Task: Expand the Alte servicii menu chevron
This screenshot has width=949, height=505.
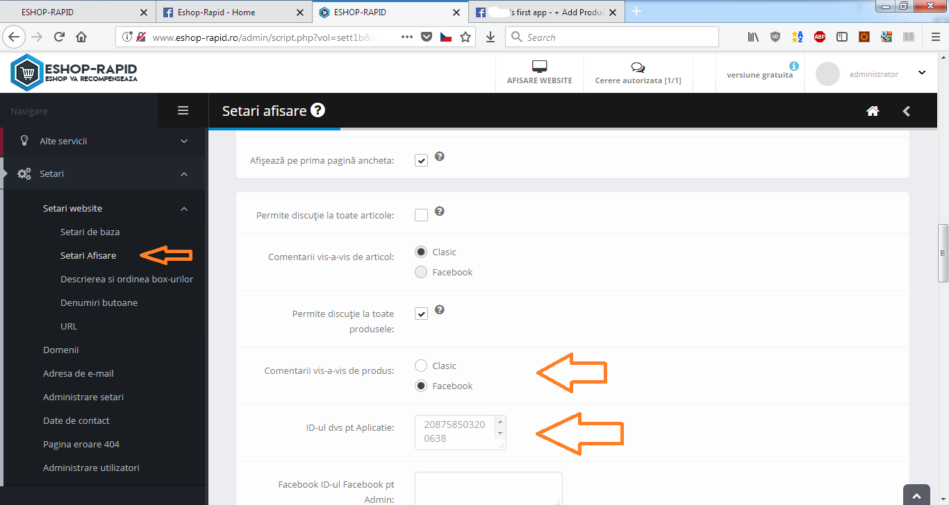Action: (184, 141)
